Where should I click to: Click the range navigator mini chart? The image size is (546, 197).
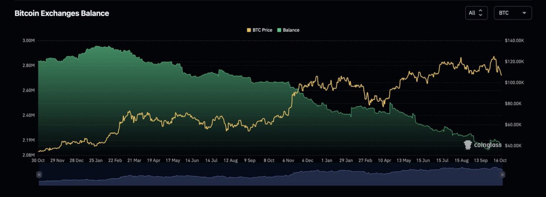270,177
